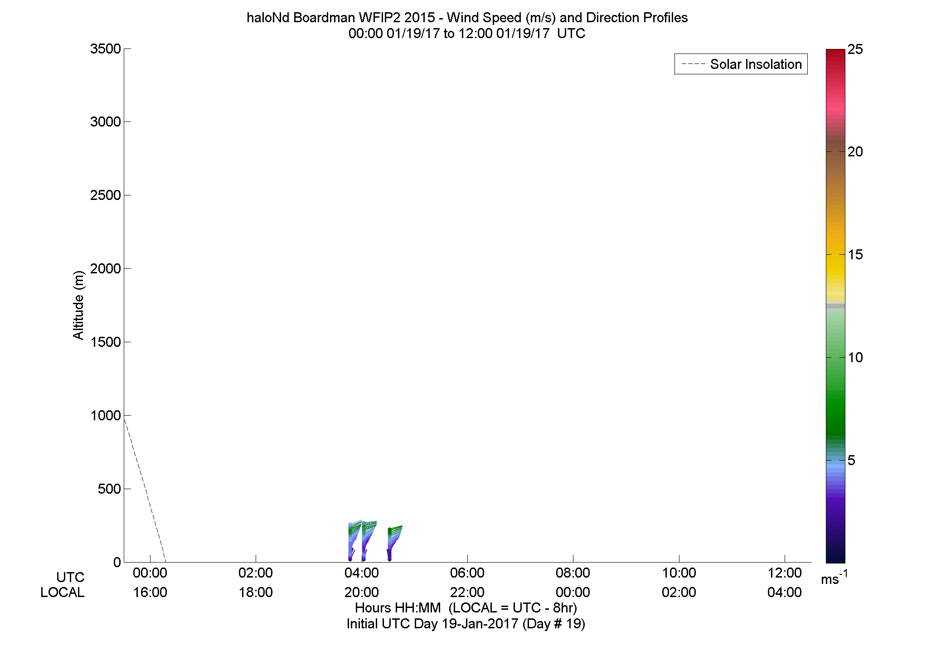Click the 1500 altitude tick label
This screenshot has height=646, width=951.
point(106,342)
